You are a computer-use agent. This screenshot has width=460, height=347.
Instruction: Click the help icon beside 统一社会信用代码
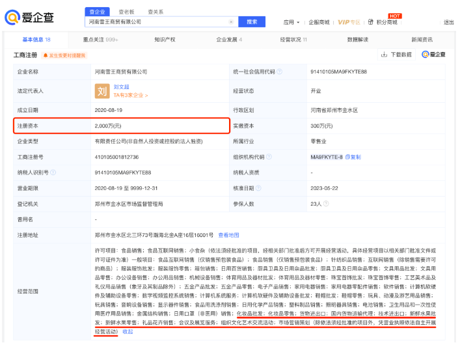[x=279, y=72]
